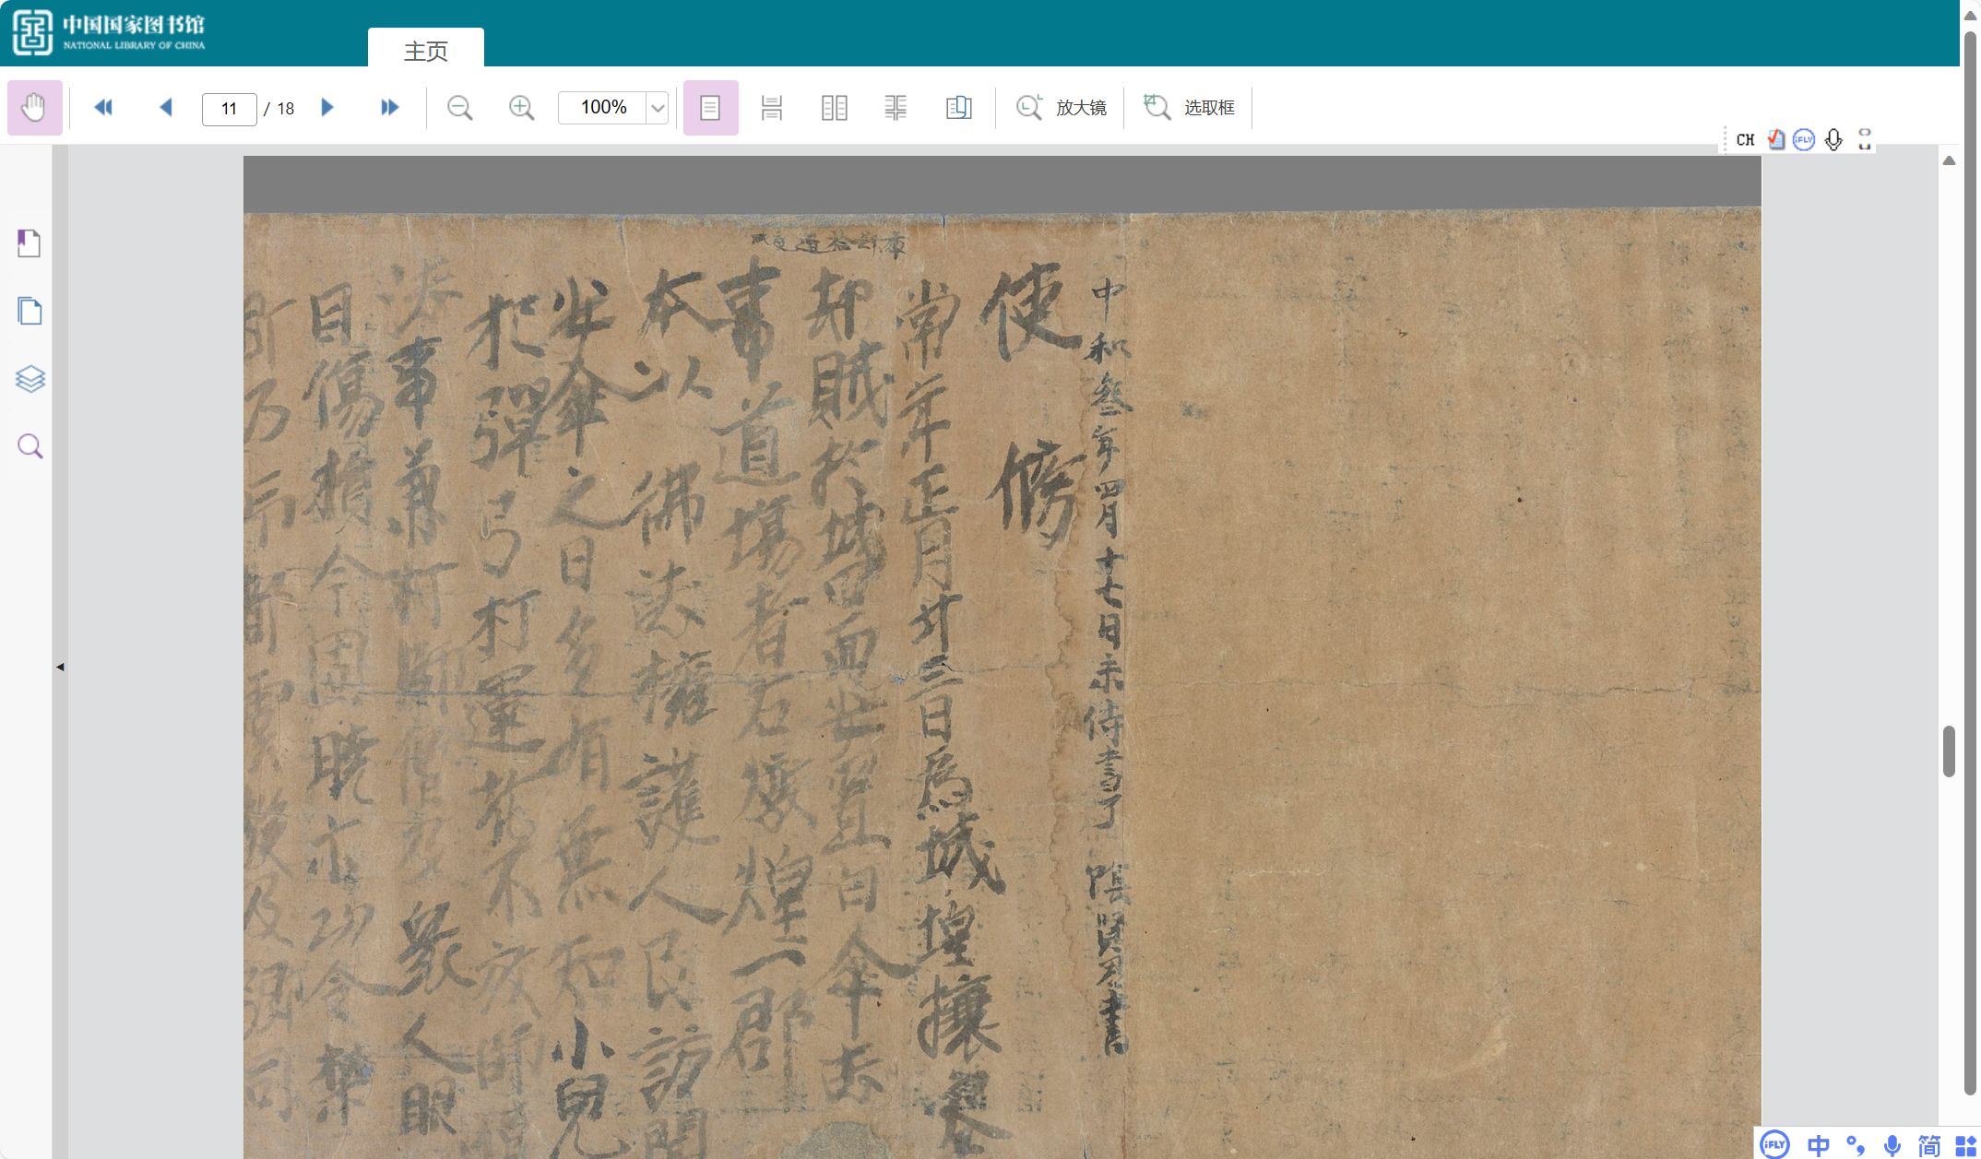Enable two-page side-by-side view
The width and height of the screenshot is (1981, 1159).
[834, 108]
